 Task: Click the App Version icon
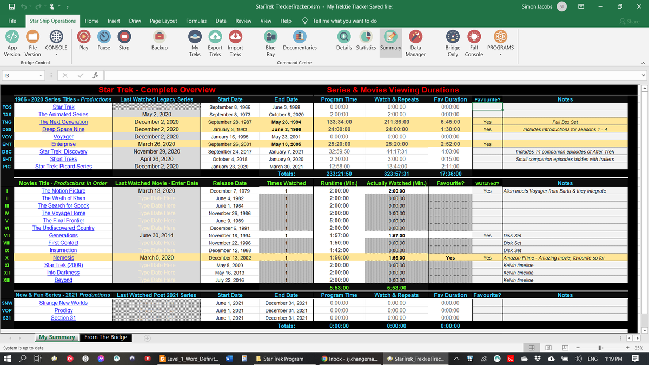point(12,37)
